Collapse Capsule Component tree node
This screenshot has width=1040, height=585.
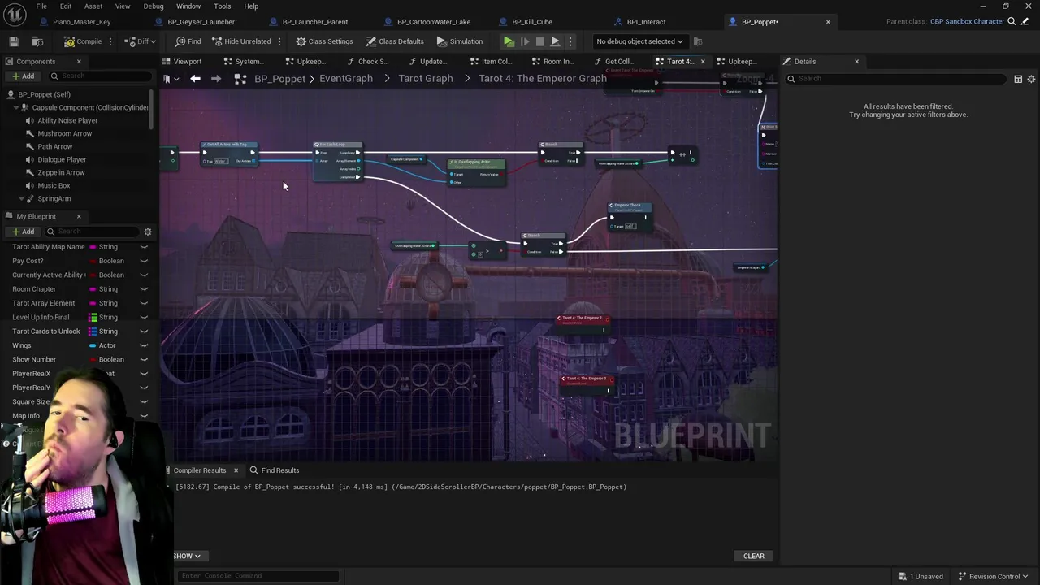[16, 107]
